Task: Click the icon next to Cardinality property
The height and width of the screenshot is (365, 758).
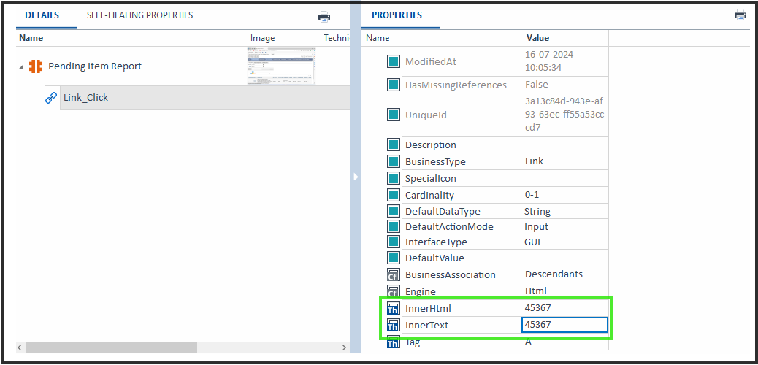Action: pyautogui.click(x=394, y=195)
